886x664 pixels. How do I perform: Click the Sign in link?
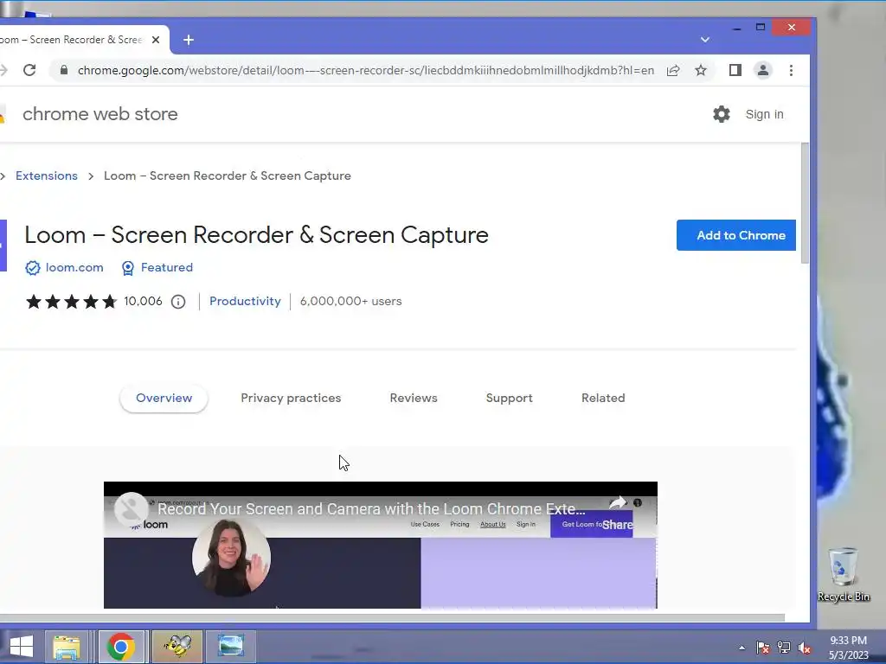(764, 115)
